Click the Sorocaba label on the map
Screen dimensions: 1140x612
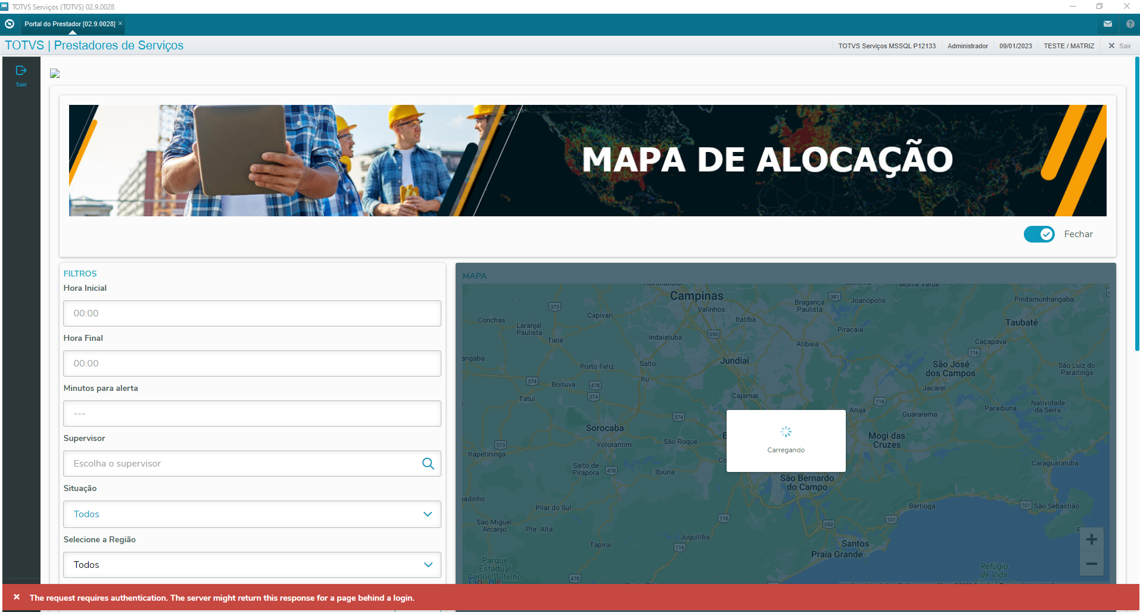[x=605, y=428]
